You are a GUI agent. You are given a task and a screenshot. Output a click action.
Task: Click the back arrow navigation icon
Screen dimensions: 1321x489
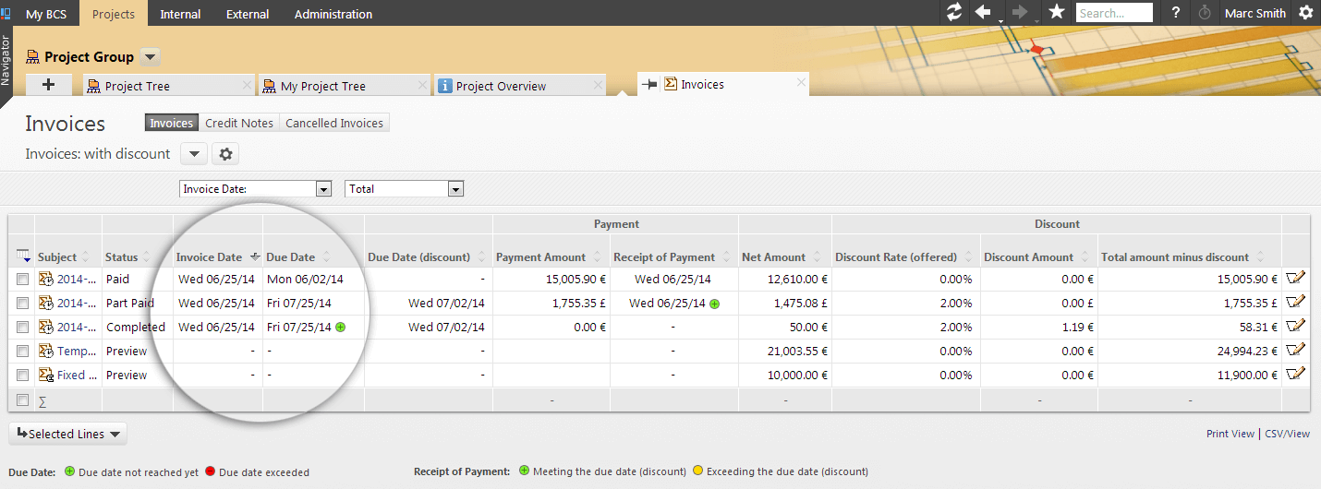pos(983,13)
